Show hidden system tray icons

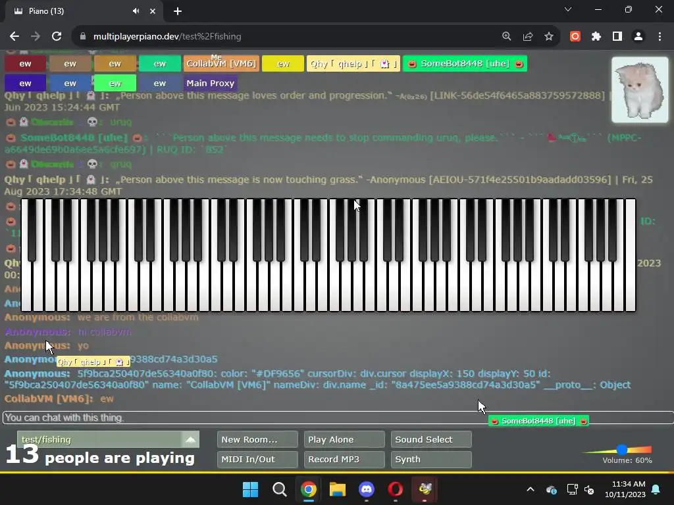pyautogui.click(x=531, y=489)
